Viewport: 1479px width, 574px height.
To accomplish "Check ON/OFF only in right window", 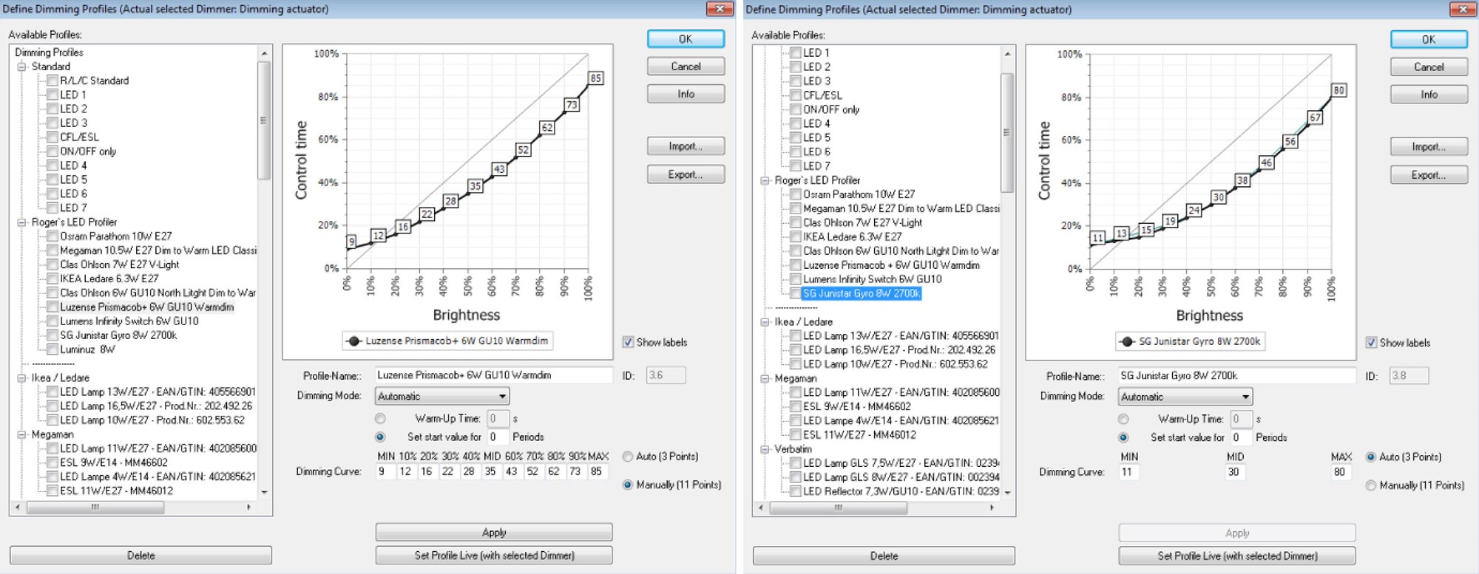I will [796, 109].
